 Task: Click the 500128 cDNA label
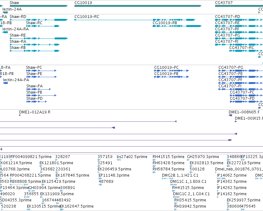point(197,169)
